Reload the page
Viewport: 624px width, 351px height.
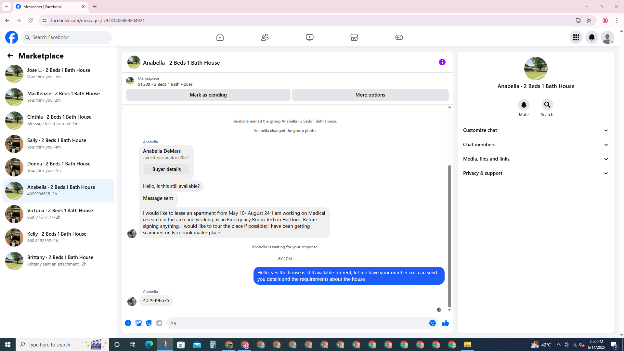pos(31,20)
